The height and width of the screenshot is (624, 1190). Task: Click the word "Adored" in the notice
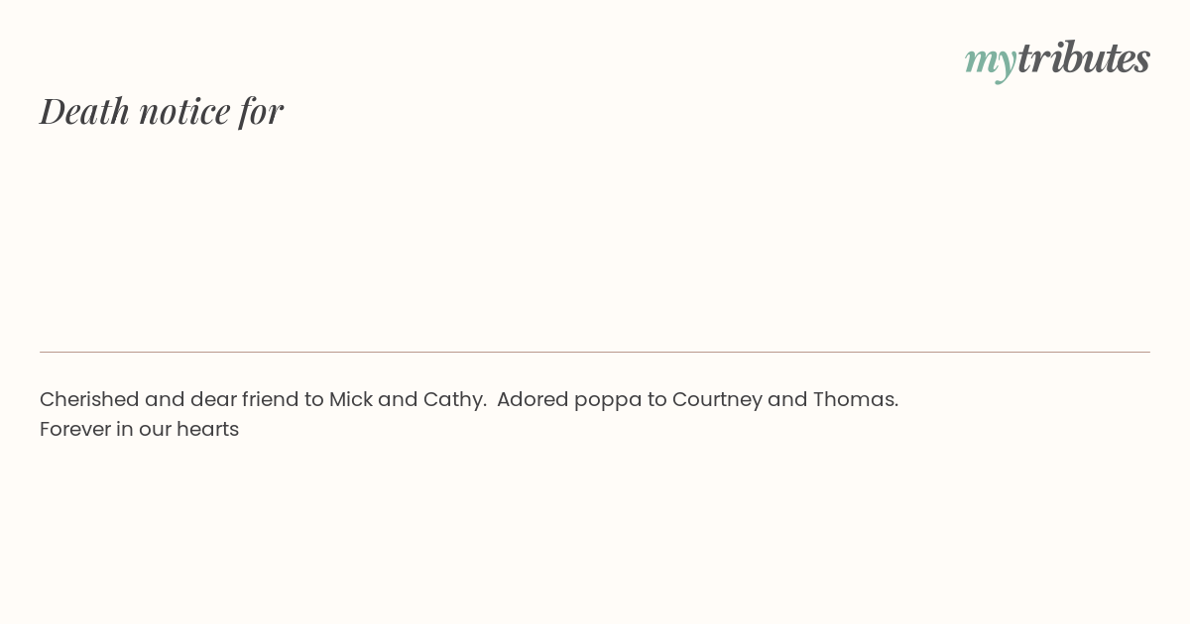pos(533,399)
